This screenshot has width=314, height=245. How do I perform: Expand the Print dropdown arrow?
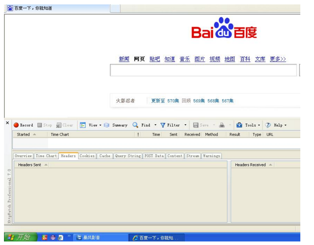point(230,125)
